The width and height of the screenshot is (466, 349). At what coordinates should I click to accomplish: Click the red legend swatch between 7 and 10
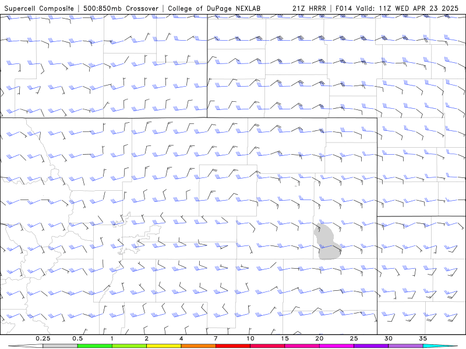coord(233,346)
